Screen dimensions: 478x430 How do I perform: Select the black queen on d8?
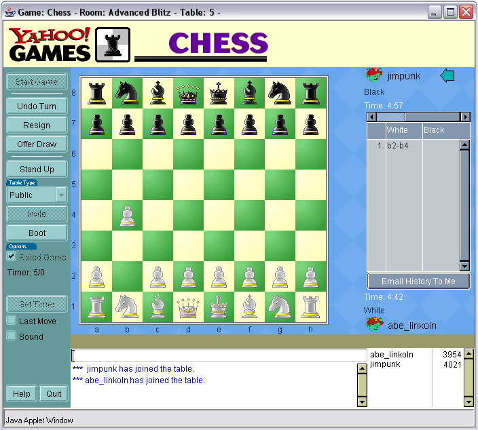pyautogui.click(x=188, y=94)
